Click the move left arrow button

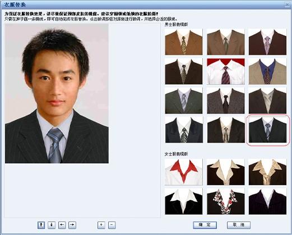(x=62, y=225)
